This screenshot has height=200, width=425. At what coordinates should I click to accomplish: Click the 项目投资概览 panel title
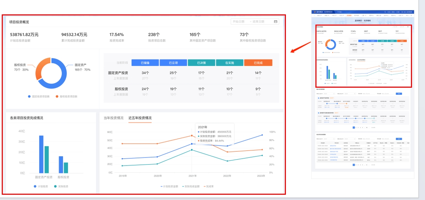[19, 22]
